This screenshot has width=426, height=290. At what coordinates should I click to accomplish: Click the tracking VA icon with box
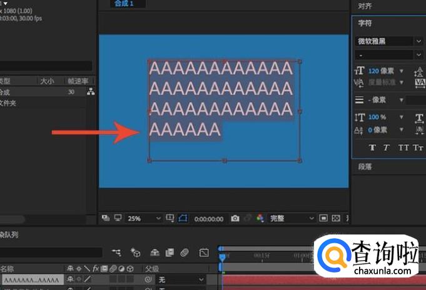click(420, 82)
